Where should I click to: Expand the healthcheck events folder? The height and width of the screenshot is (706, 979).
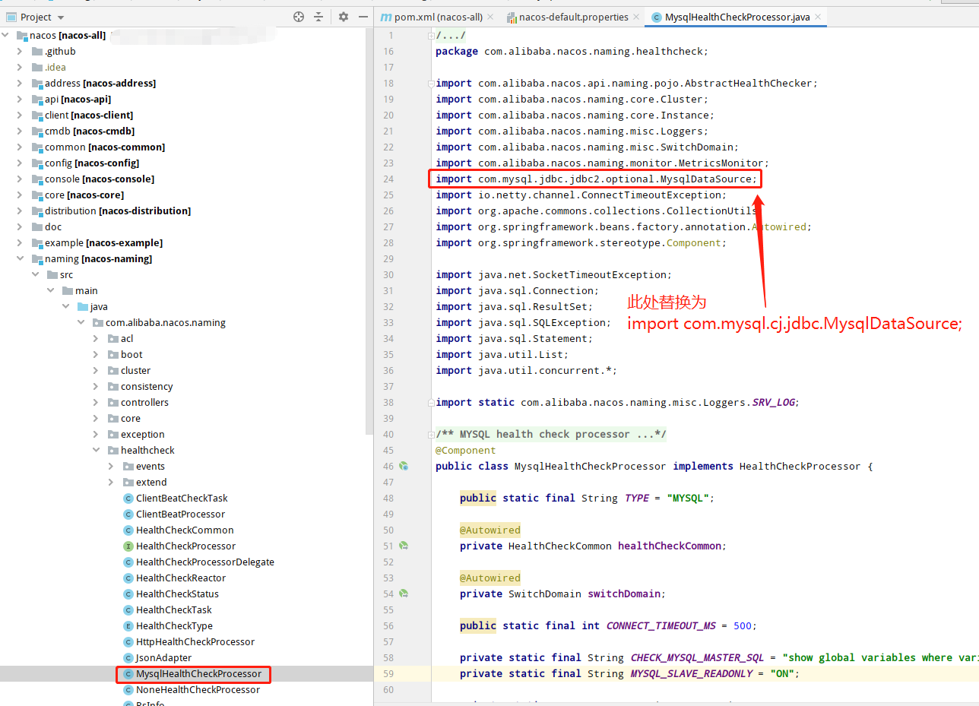[112, 466]
